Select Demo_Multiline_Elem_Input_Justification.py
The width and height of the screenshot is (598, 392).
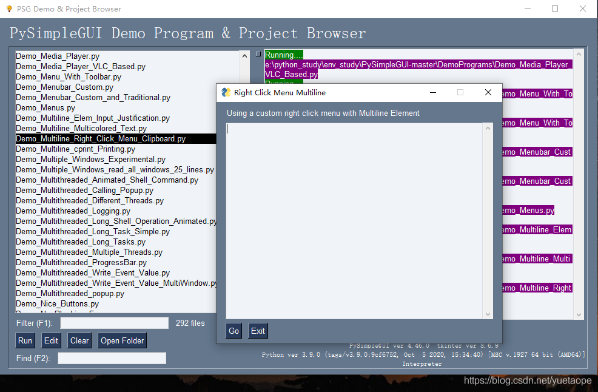[x=93, y=118]
